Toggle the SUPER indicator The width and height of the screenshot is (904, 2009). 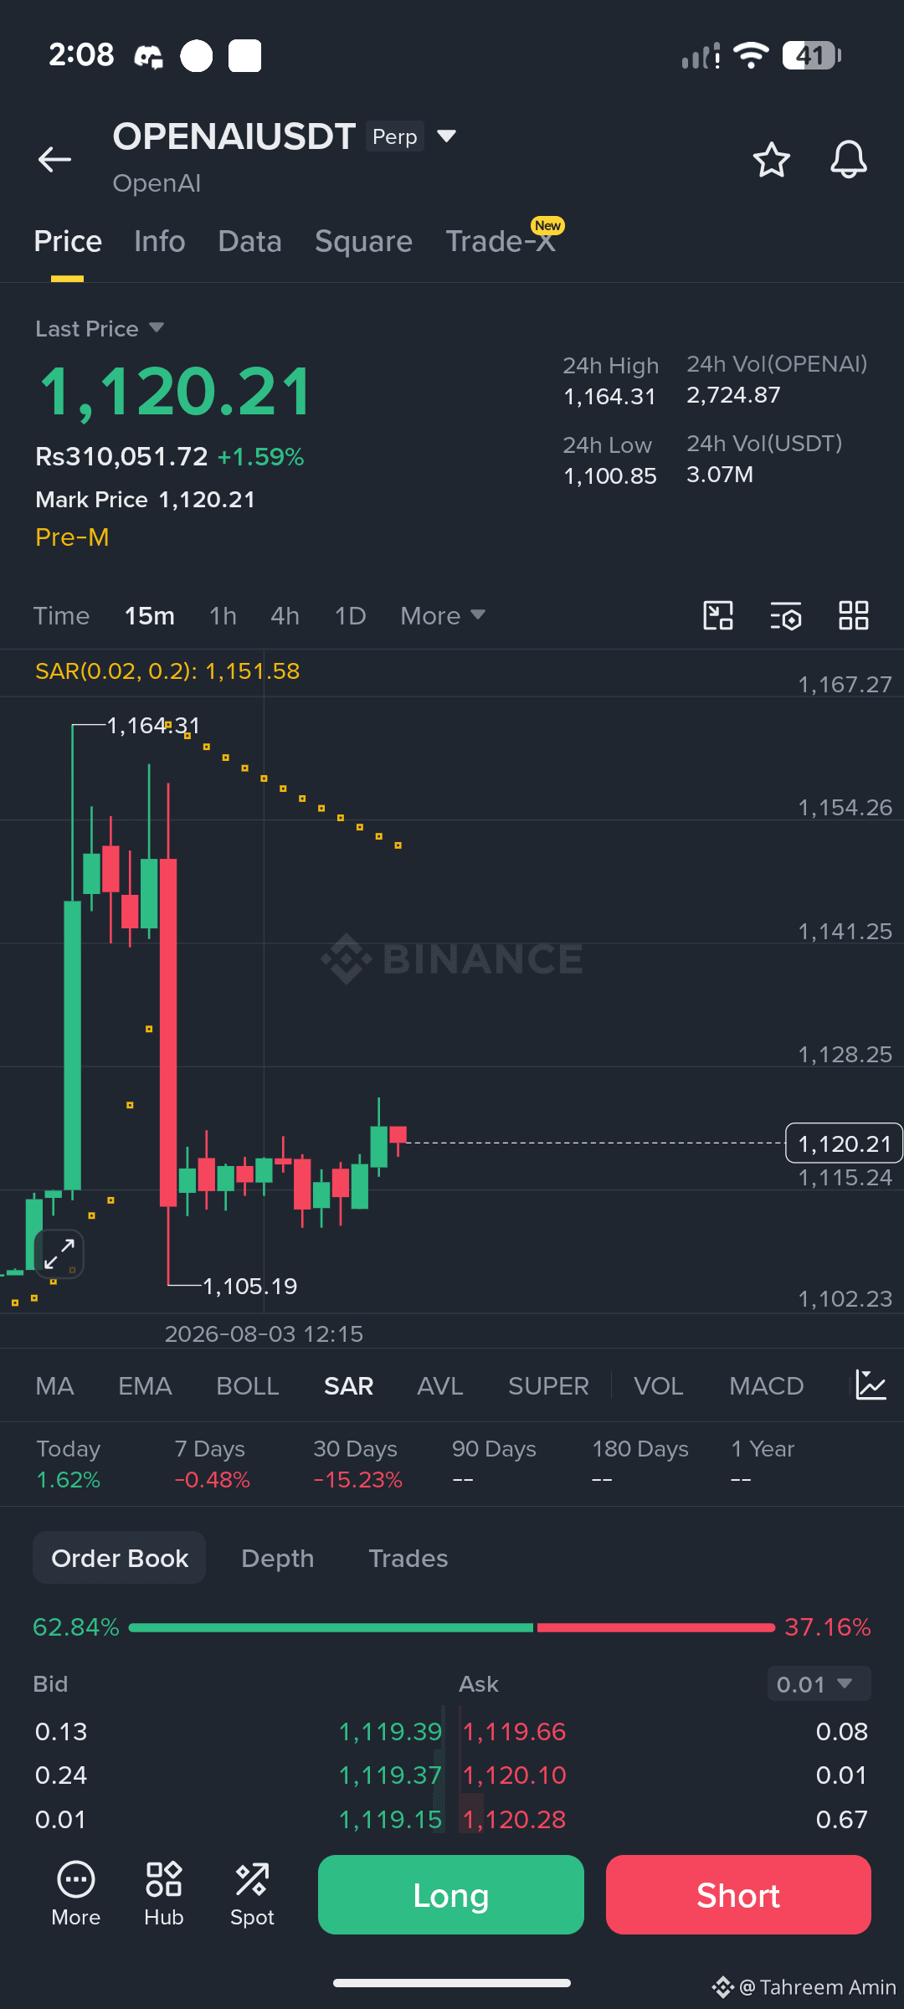548,1386
